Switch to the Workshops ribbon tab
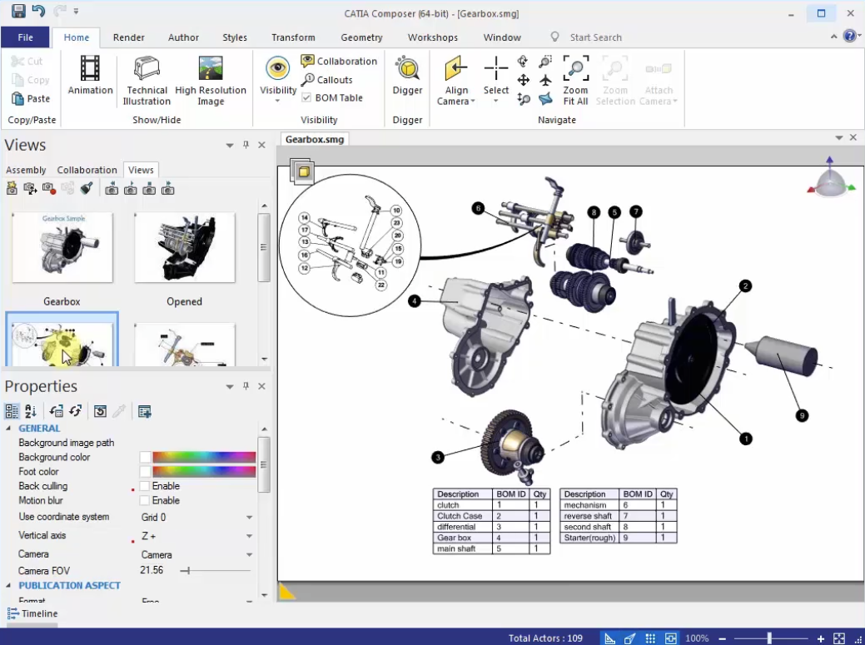The image size is (865, 645). [433, 37]
